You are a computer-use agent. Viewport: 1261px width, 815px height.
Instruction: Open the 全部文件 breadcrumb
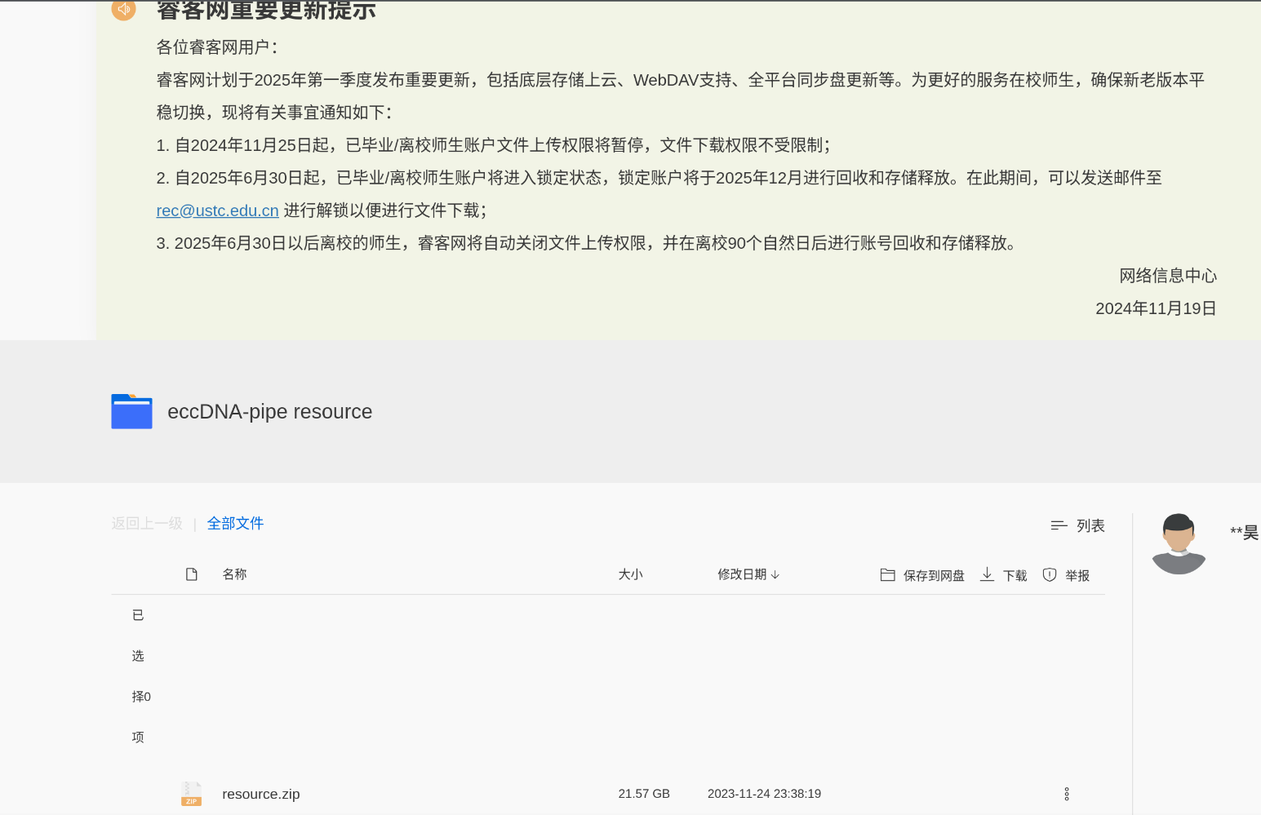pos(235,524)
